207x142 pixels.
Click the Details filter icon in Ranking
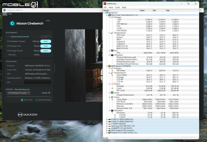(49, 93)
